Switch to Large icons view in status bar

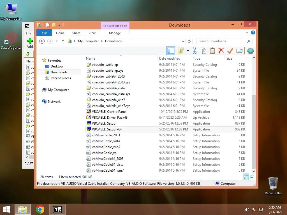tap(252, 177)
